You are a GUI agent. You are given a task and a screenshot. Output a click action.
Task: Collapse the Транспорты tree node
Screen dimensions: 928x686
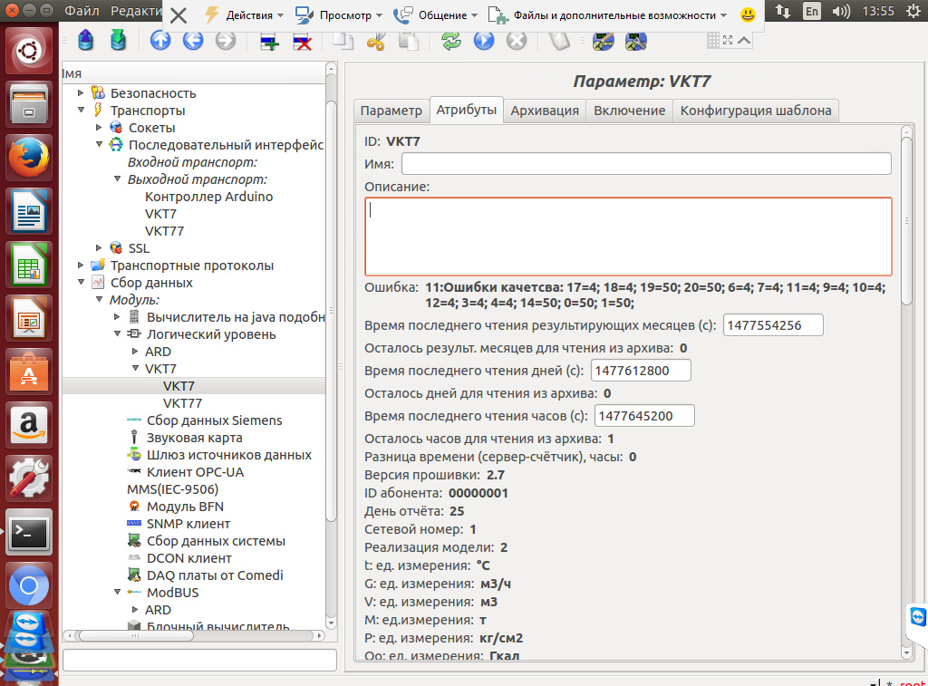pyautogui.click(x=82, y=111)
